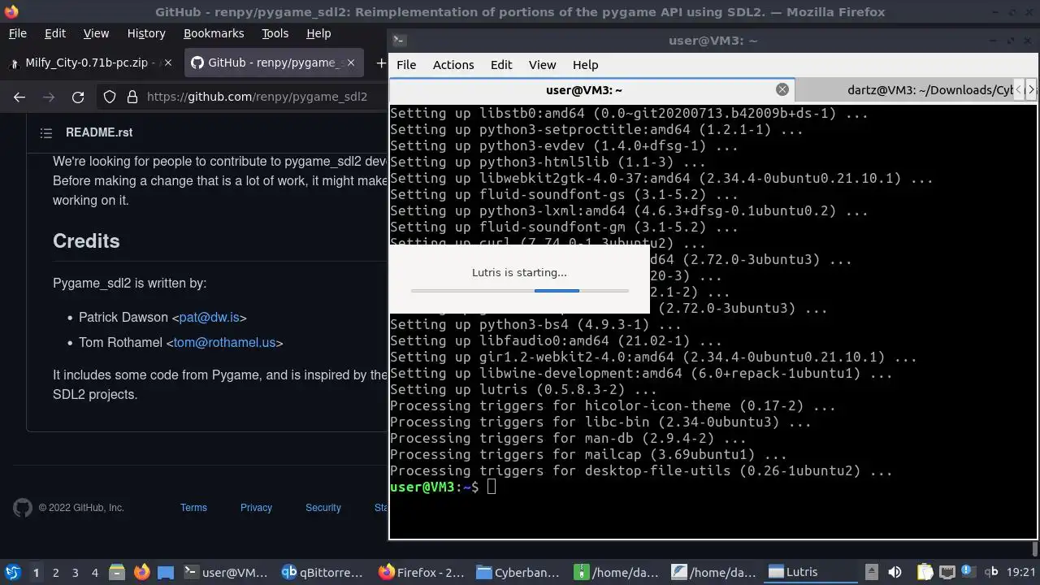Screen dimensions: 1040x585
Task: Switch to workspace 3 in taskbar pager
Action: [x=76, y=572]
